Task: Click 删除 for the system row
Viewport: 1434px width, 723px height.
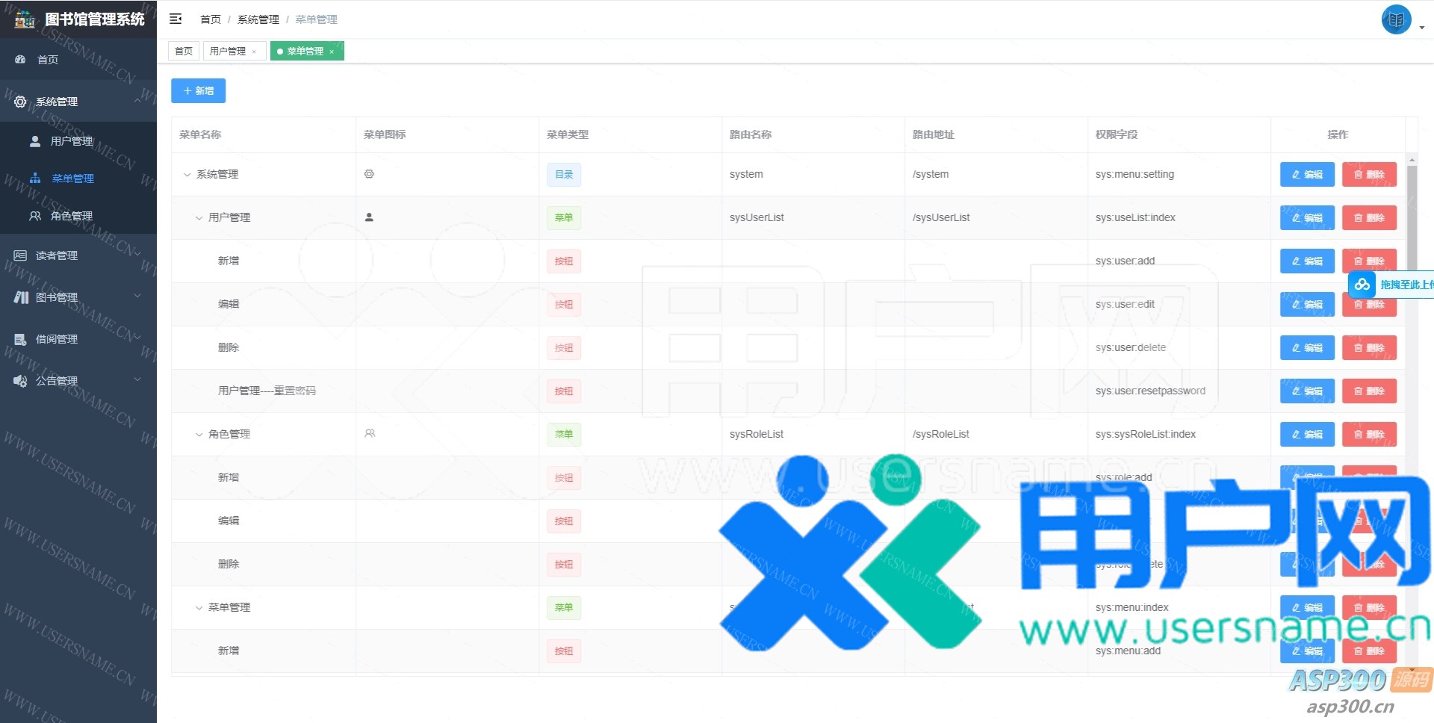Action: pos(1369,174)
